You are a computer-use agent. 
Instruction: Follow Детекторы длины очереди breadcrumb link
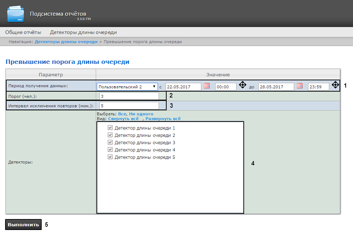(x=66, y=42)
